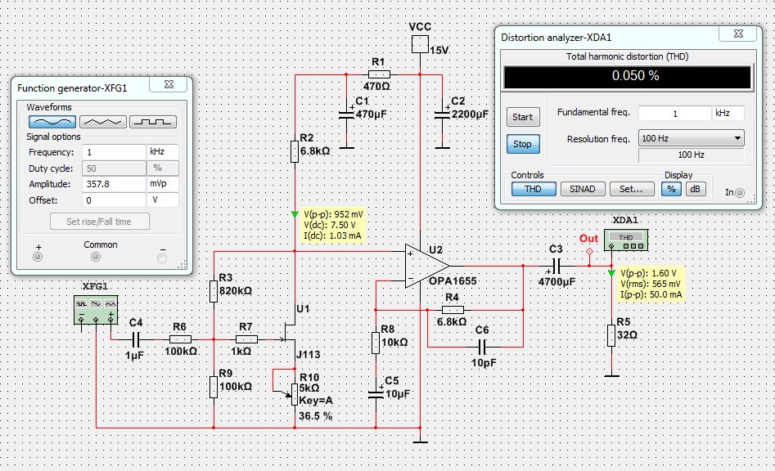Select the SINAD control mode

[582, 189]
